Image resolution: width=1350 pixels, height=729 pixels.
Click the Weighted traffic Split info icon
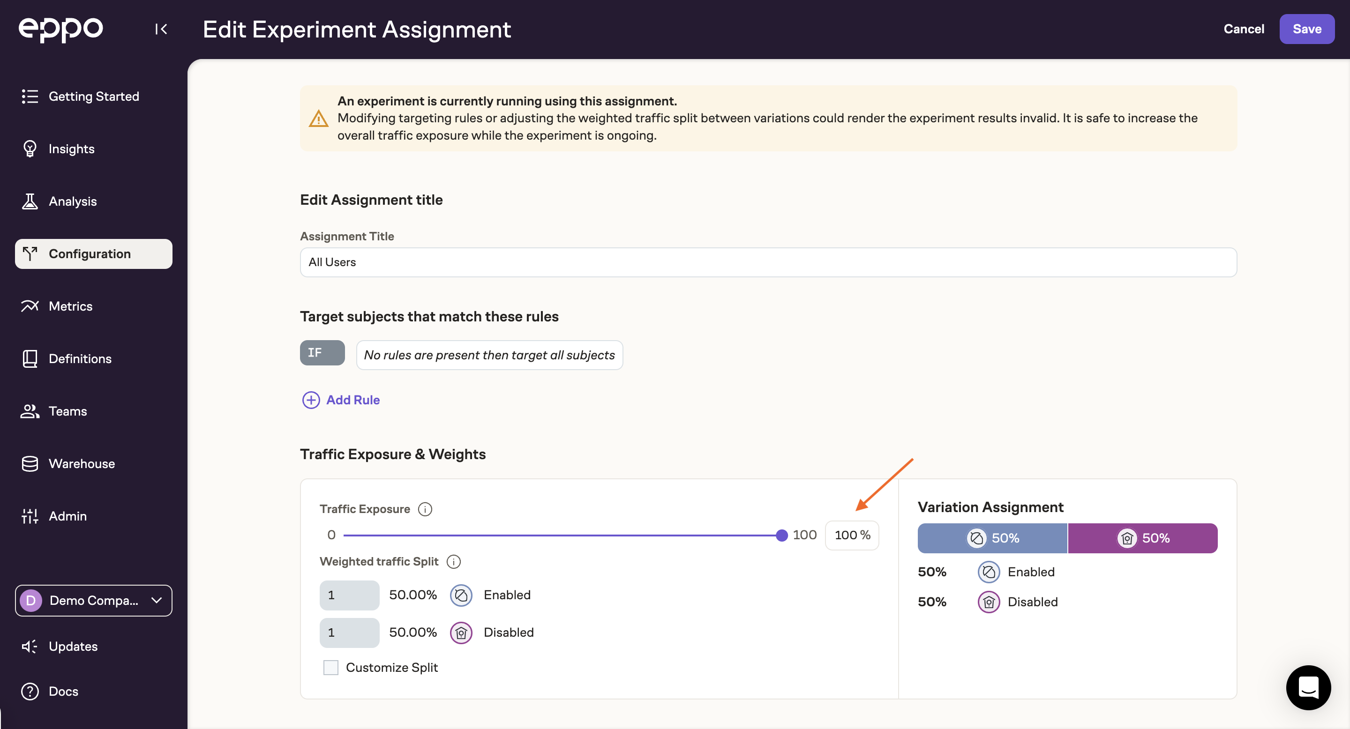point(453,561)
